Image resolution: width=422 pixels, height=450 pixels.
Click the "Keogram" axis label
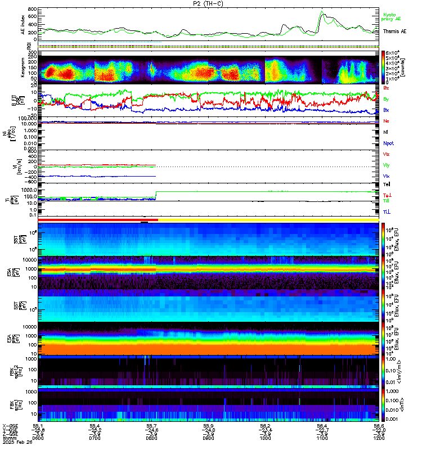pyautogui.click(x=23, y=67)
